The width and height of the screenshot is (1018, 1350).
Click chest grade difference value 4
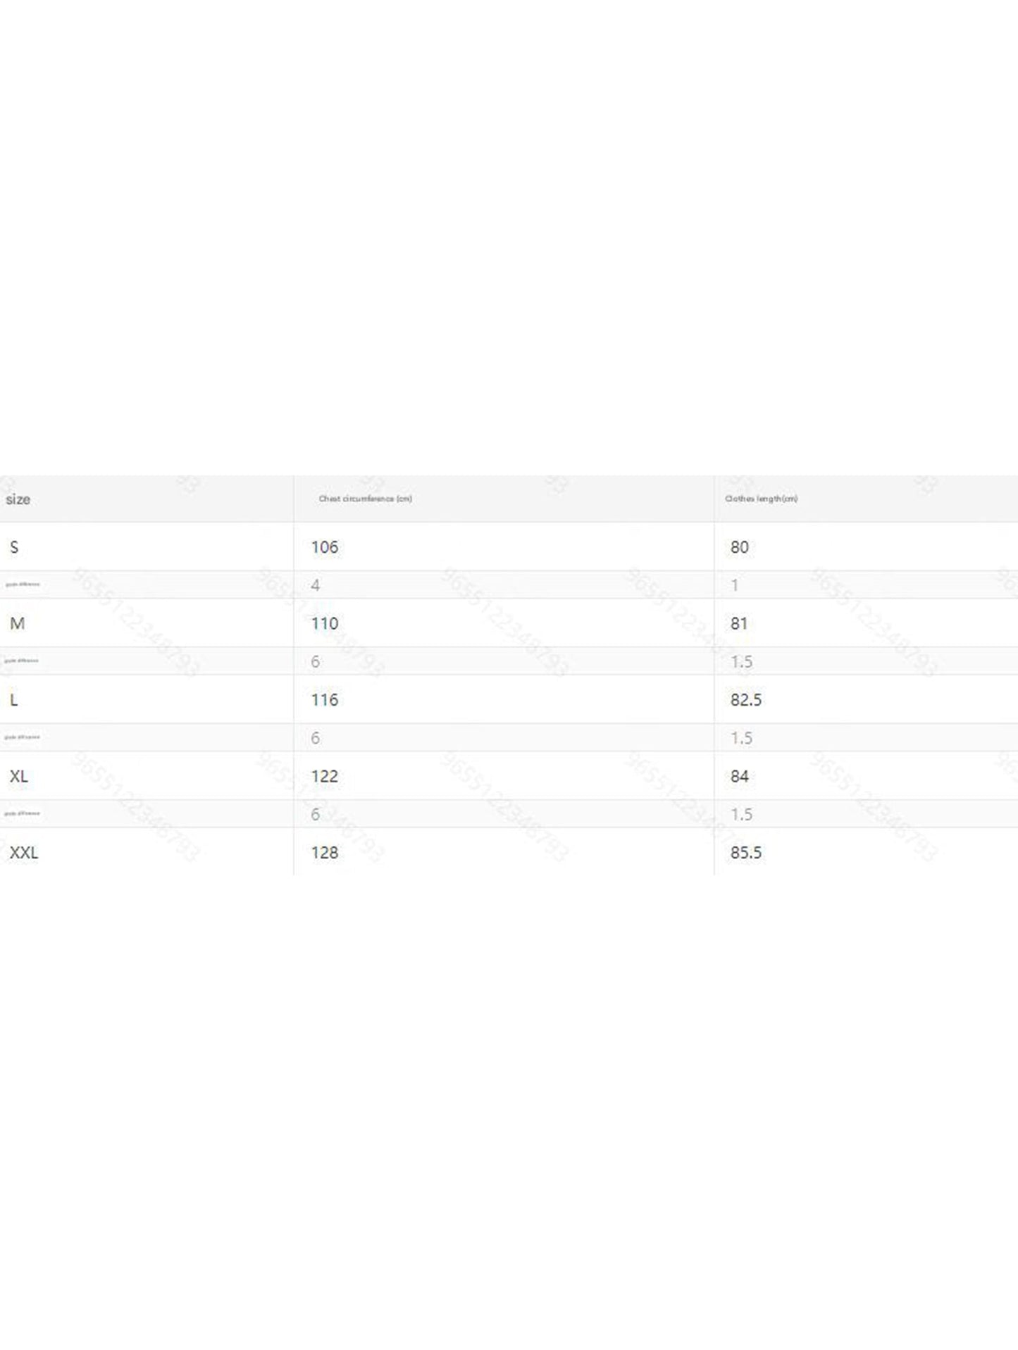(315, 585)
